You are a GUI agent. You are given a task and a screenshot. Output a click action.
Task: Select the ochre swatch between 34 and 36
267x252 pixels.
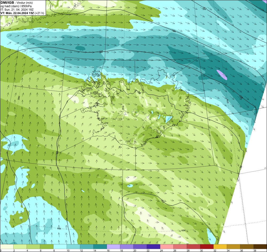tap(233, 247)
